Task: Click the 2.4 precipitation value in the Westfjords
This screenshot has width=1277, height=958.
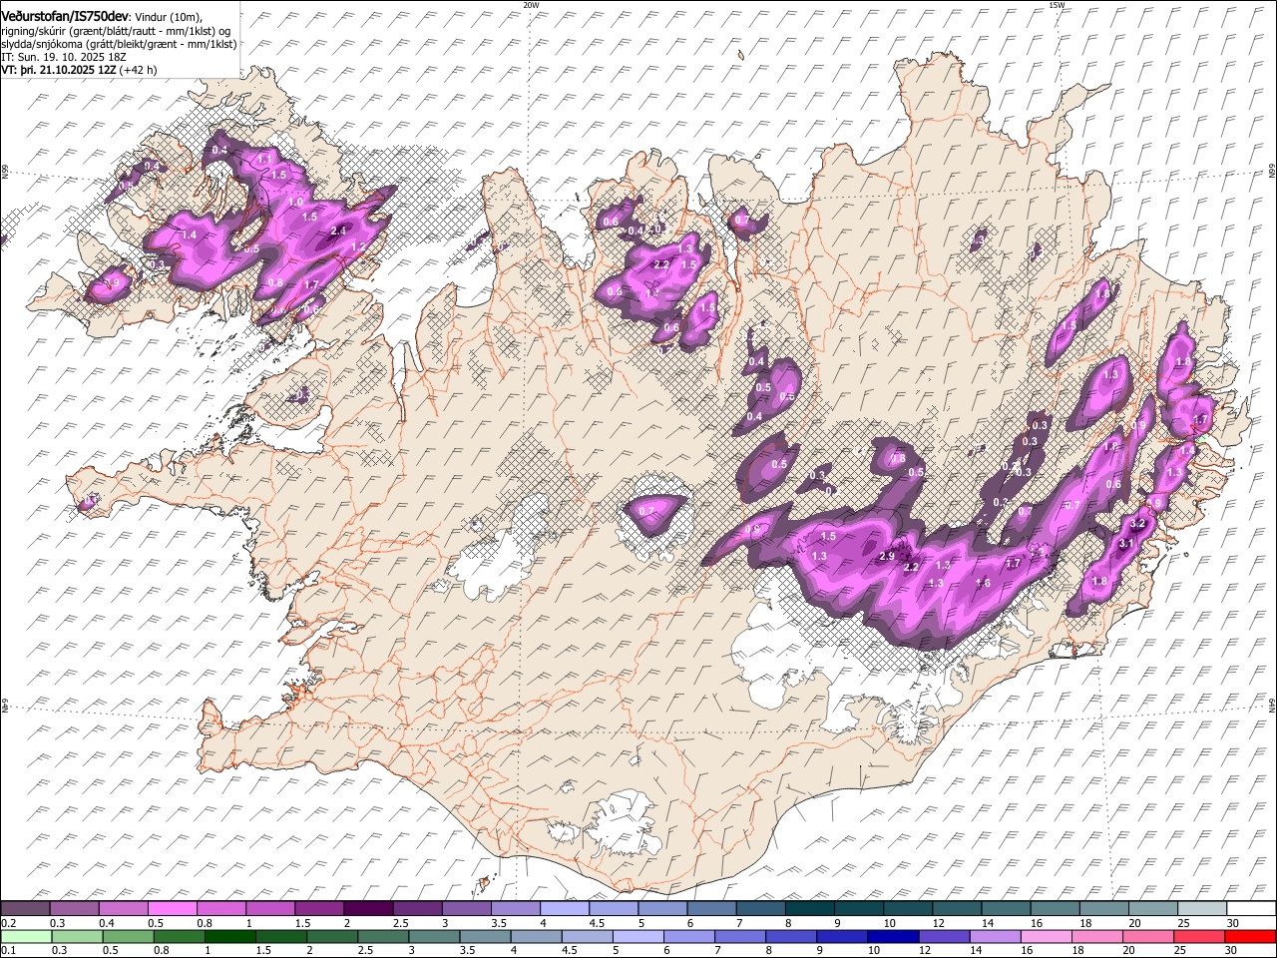Action: coord(338,231)
